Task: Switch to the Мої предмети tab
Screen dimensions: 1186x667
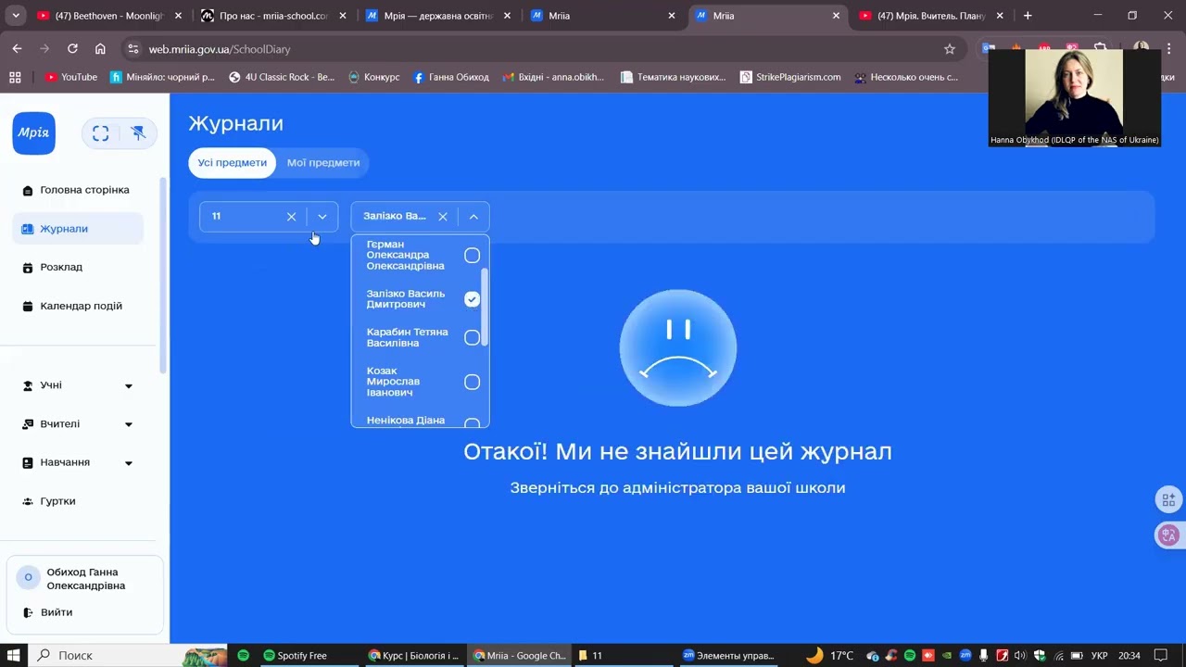Action: click(323, 162)
